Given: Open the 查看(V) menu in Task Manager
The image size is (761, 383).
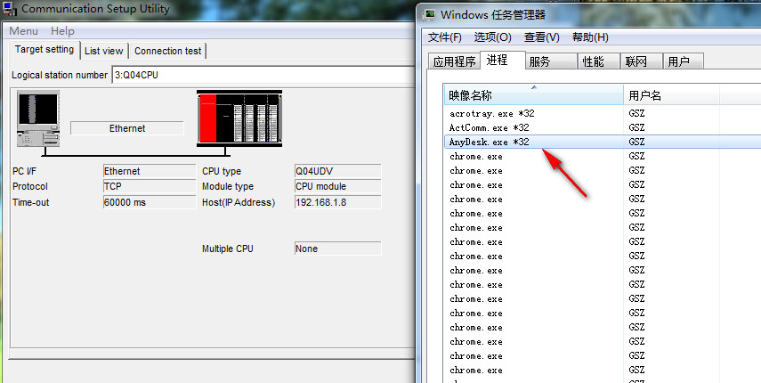Looking at the screenshot, I should click(x=541, y=37).
